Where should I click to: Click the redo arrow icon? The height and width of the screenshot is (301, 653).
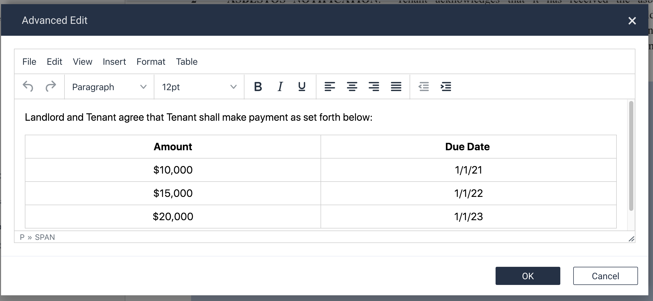(51, 87)
